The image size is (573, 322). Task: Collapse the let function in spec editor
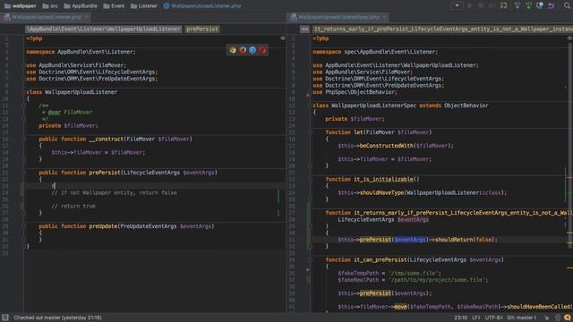click(x=310, y=132)
